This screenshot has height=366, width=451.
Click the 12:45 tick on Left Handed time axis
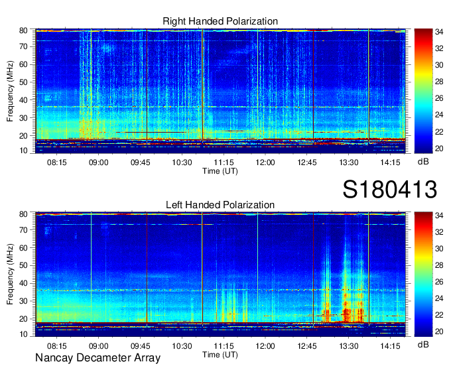pos(307,346)
